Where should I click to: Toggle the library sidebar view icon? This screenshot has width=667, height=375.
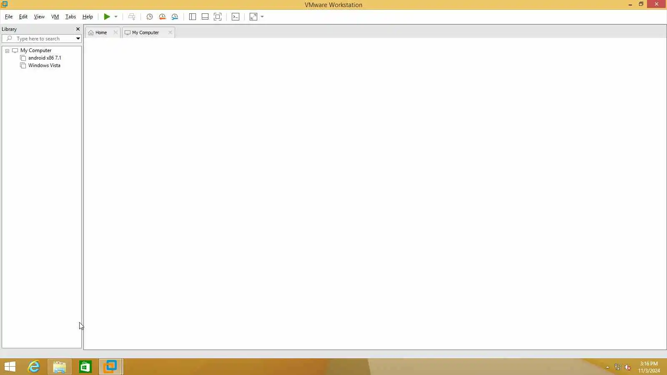coord(193,17)
